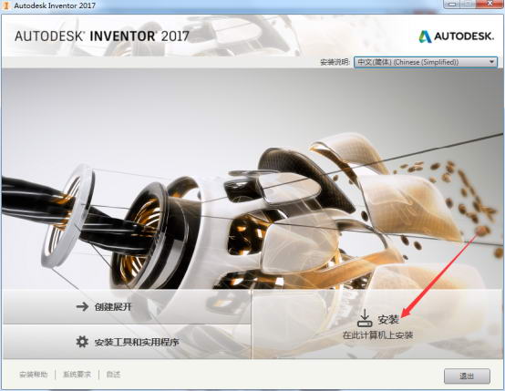Image resolution: width=505 pixels, height=391 pixels.
Task: Click the dropdown arrow of 中文(简体) combo box
Action: tap(491, 62)
